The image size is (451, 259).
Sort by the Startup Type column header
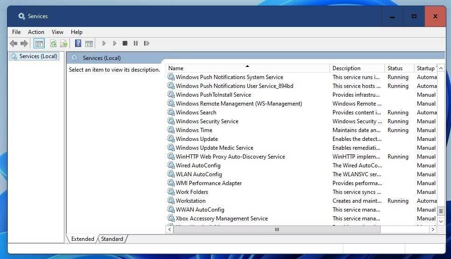click(426, 68)
